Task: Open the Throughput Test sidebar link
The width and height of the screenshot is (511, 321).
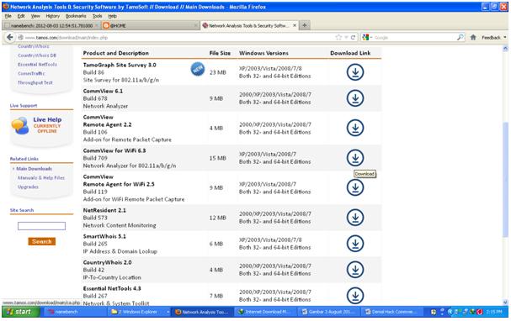Action: [35, 82]
